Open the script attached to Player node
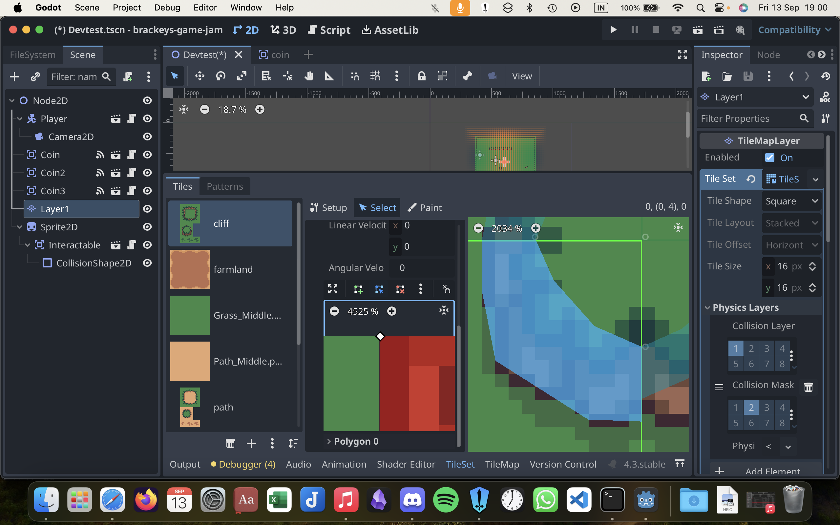Image resolution: width=840 pixels, height=525 pixels. (x=131, y=119)
